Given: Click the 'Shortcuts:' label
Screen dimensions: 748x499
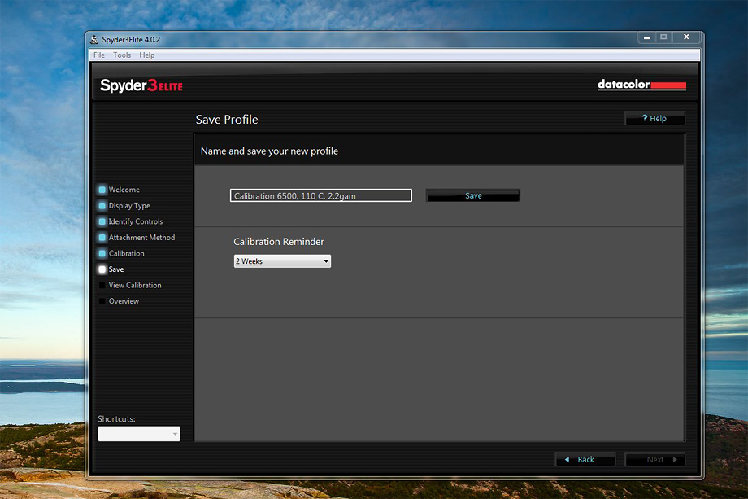Looking at the screenshot, I should click(116, 418).
